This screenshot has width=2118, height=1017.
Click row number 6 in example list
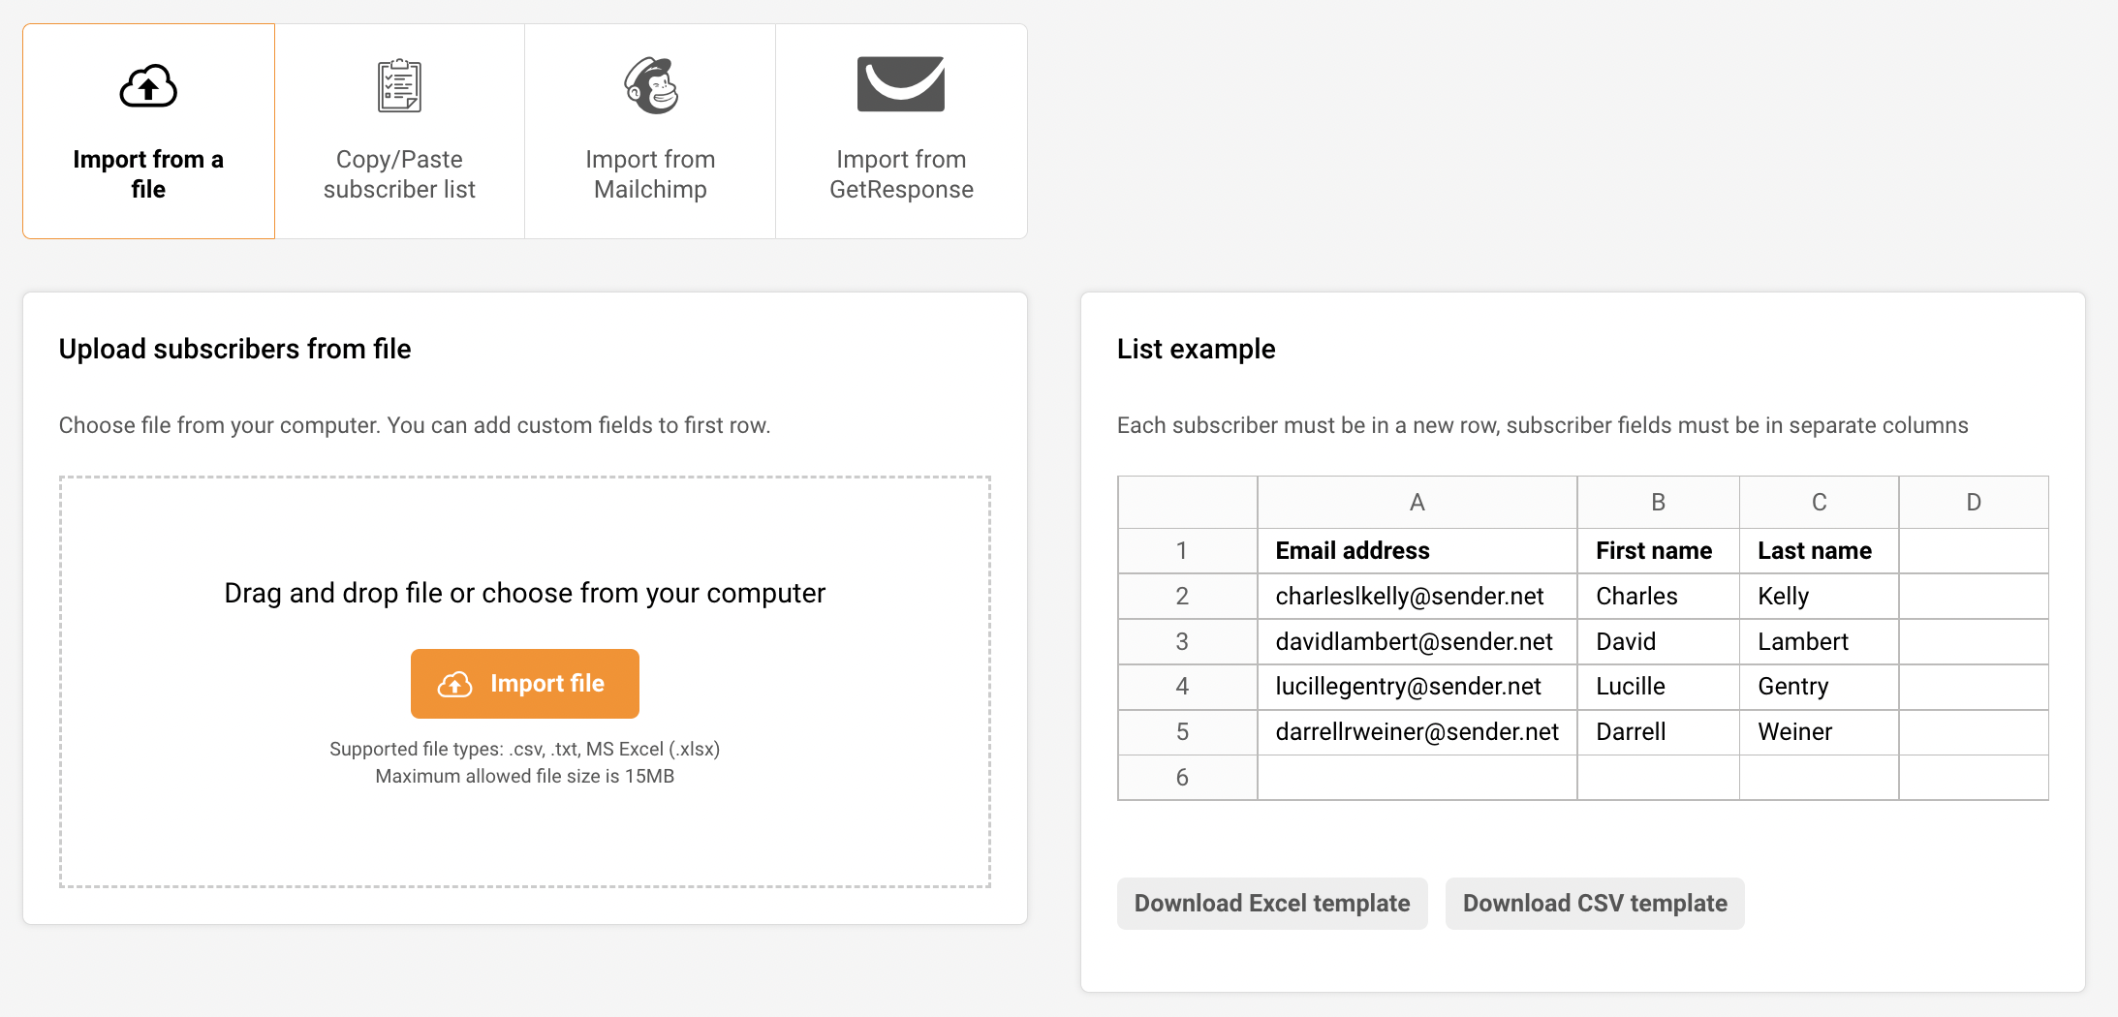tap(1182, 778)
